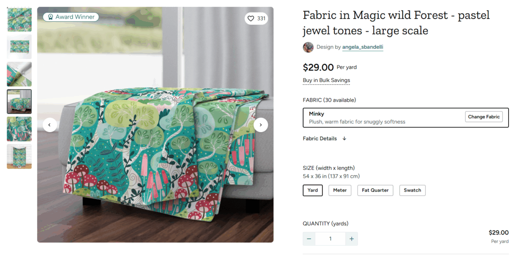
Task: Click the heart favorite icon
Action: coord(251,18)
